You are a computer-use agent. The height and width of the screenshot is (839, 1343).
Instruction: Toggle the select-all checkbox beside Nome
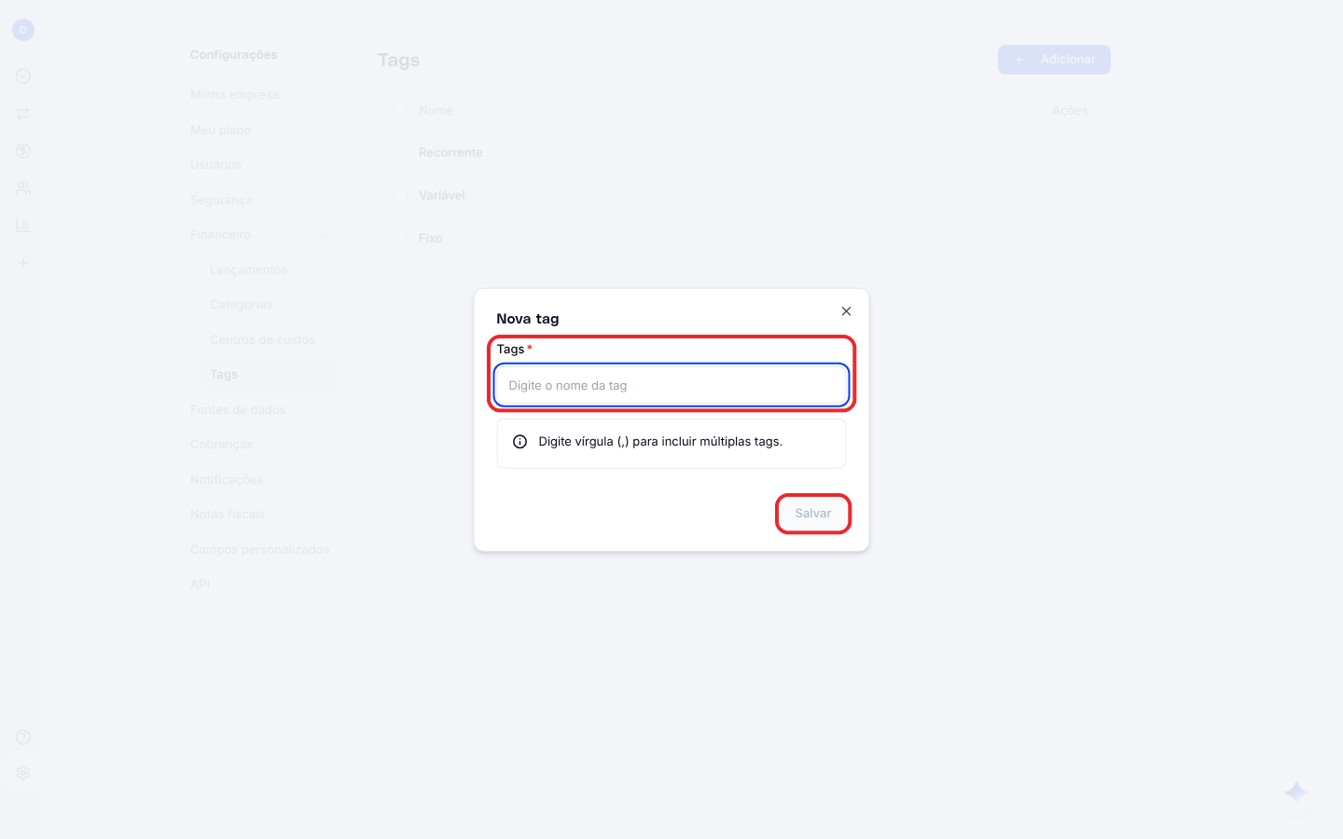tap(399, 110)
